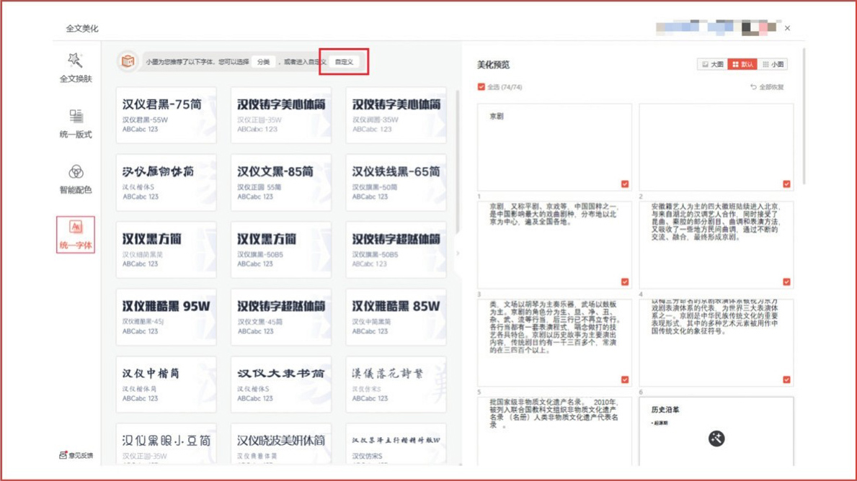Pick 汉仪黑方简 card with 汉仪细简黑简
Viewport: 857px width, 481px height.
166,250
